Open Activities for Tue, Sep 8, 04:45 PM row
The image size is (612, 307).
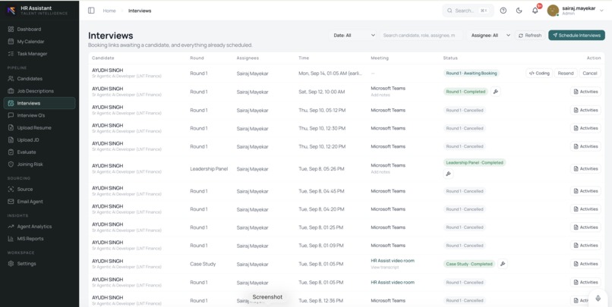pyautogui.click(x=585, y=191)
